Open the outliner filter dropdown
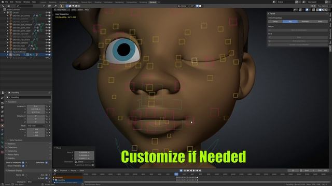Screen dimensions: 332x186 [45, 6]
